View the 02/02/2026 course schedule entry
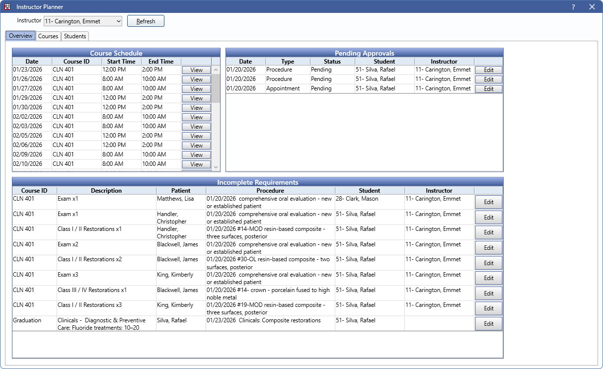This screenshot has width=603, height=369. click(196, 117)
